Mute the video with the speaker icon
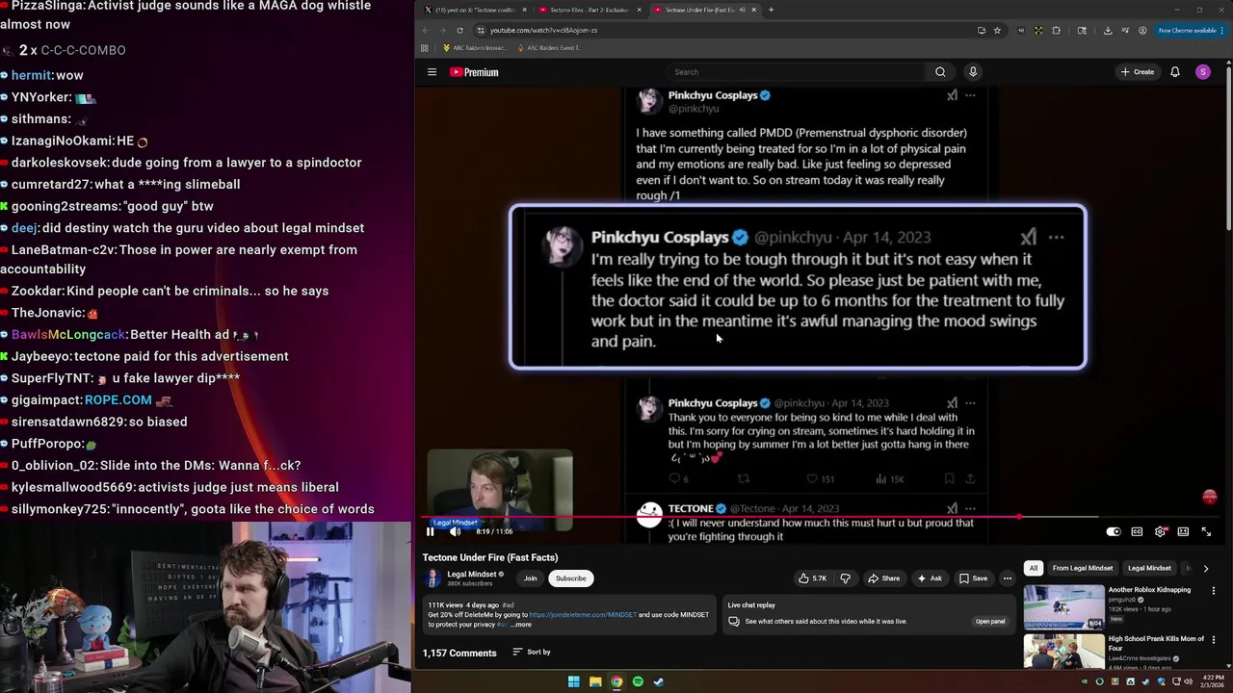Screen dimensions: 1233x693 (455, 531)
